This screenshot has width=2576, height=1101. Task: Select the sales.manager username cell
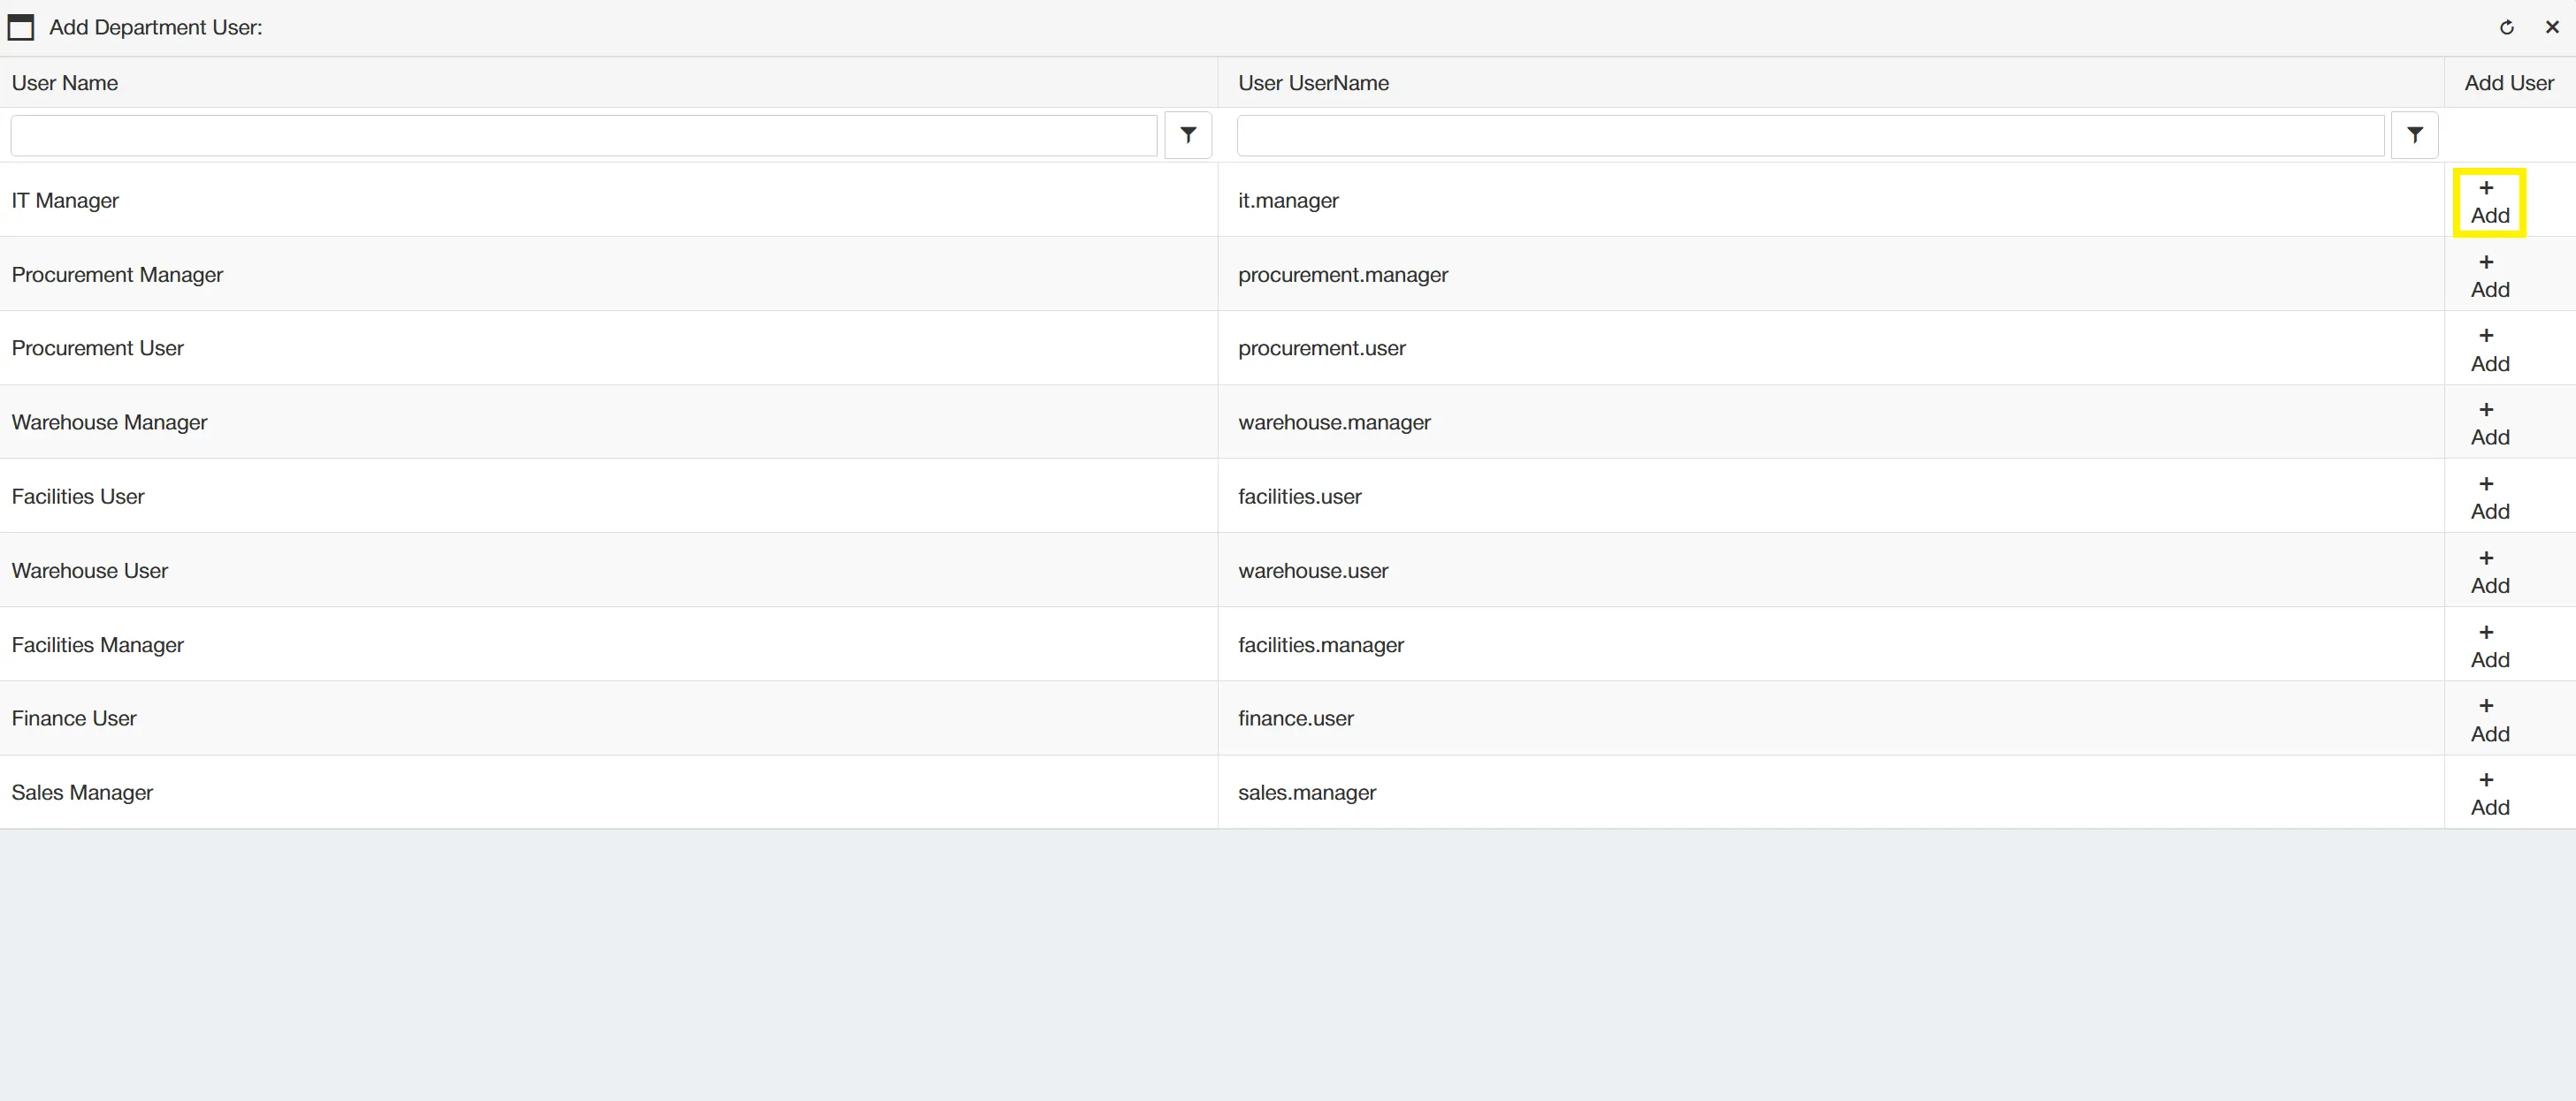point(1831,793)
